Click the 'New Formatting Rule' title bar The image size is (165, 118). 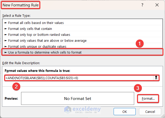coord(77,5)
